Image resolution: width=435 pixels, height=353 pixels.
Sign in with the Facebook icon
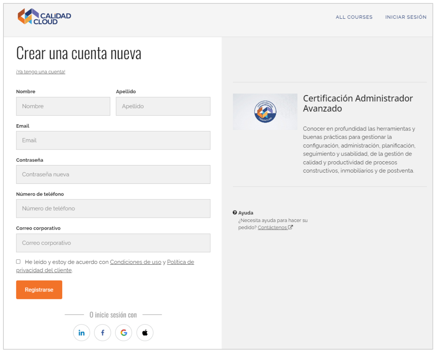click(x=102, y=332)
